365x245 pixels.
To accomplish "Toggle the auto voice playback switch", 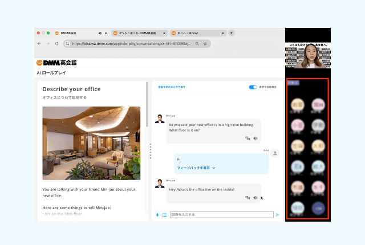I will (x=253, y=87).
